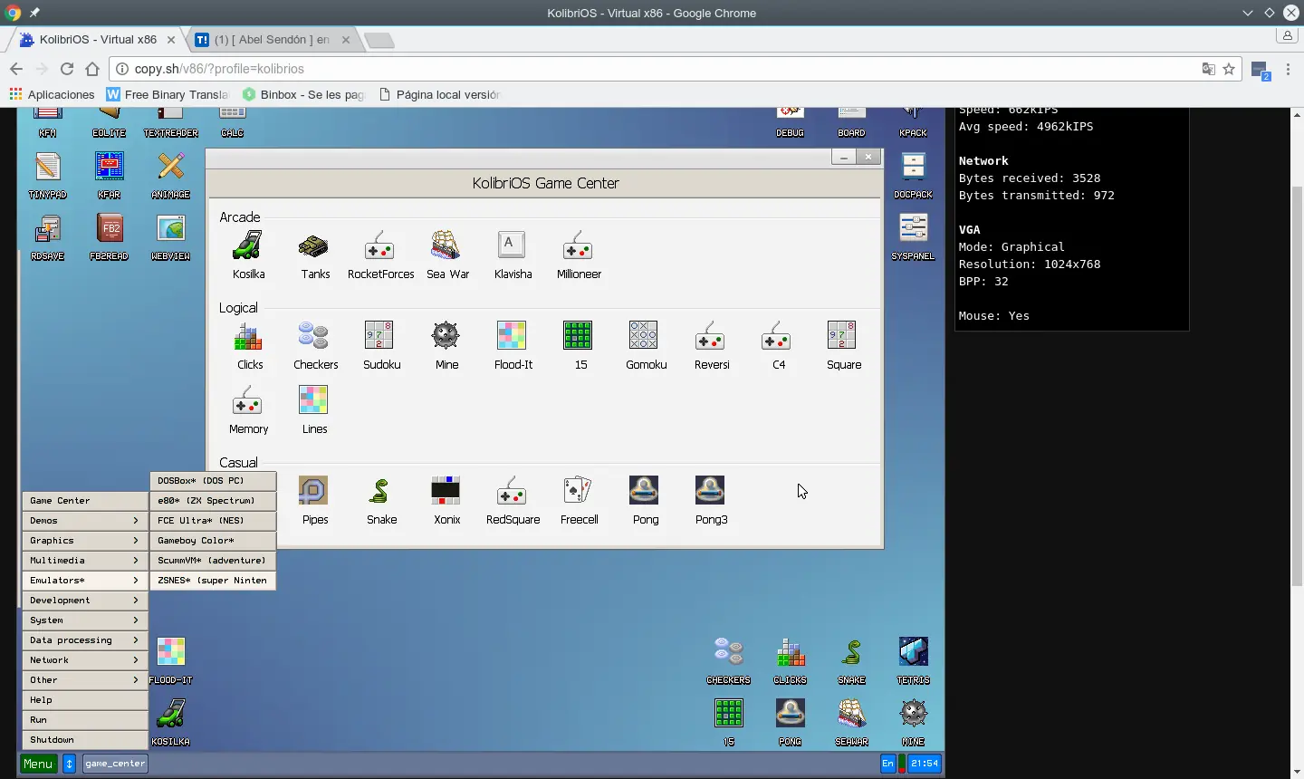Expand the Multimedia submenu

pyautogui.click(x=85, y=561)
